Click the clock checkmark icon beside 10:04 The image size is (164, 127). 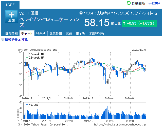[x=81, y=13]
